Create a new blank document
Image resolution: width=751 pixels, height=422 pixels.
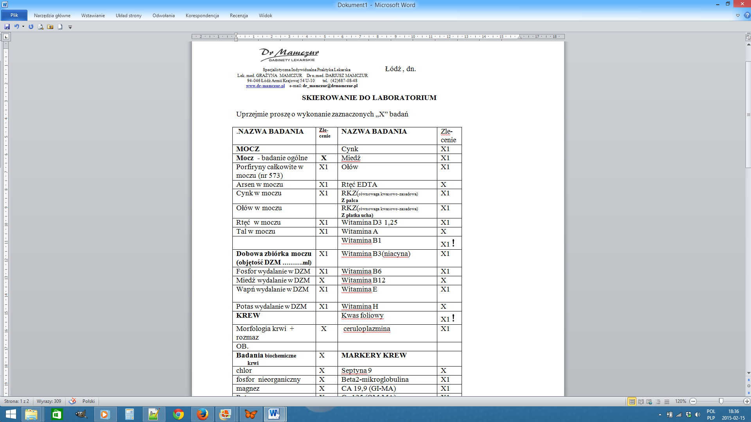tap(60, 27)
